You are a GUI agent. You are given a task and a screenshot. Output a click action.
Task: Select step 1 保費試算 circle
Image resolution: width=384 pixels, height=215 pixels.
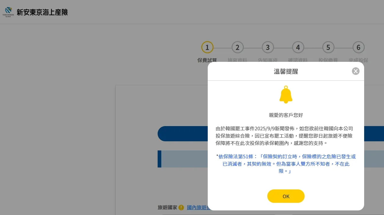pos(207,47)
